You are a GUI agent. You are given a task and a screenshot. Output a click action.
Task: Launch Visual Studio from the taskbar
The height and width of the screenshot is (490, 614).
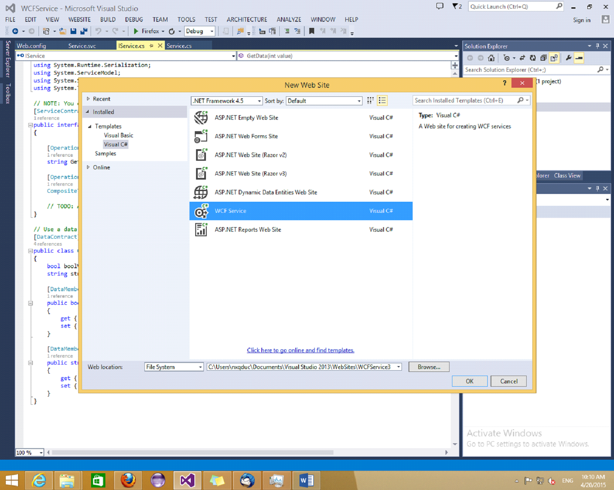(187, 480)
